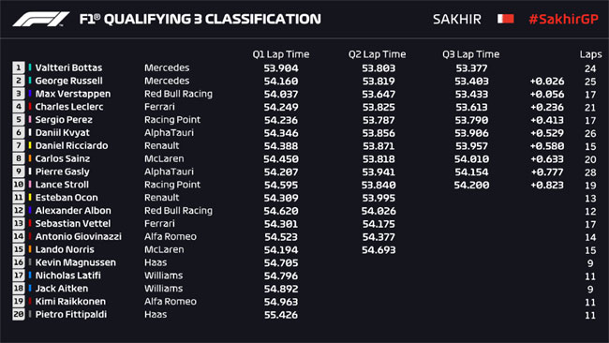Click Daniel Ricciardo's yellow team color bar

[30, 145]
